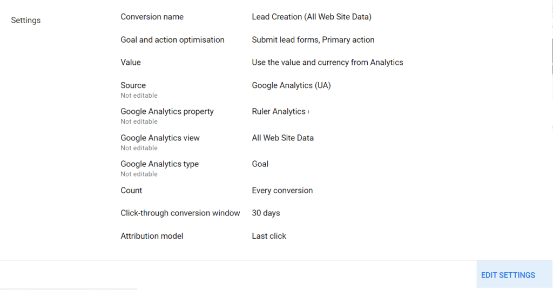
Task: Click the EDIT SETTINGS button
Action: pyautogui.click(x=508, y=275)
